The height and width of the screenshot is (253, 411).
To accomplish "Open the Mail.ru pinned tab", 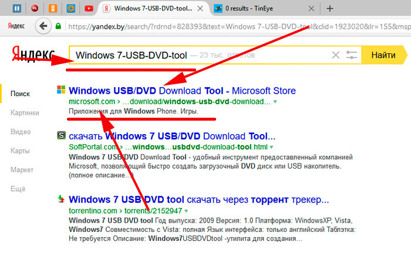I will (x=71, y=8).
